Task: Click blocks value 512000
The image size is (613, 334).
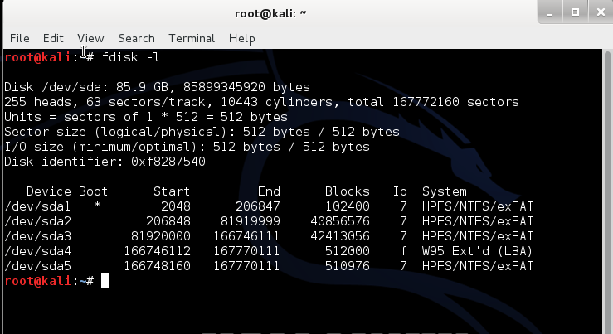Action: tap(348, 251)
